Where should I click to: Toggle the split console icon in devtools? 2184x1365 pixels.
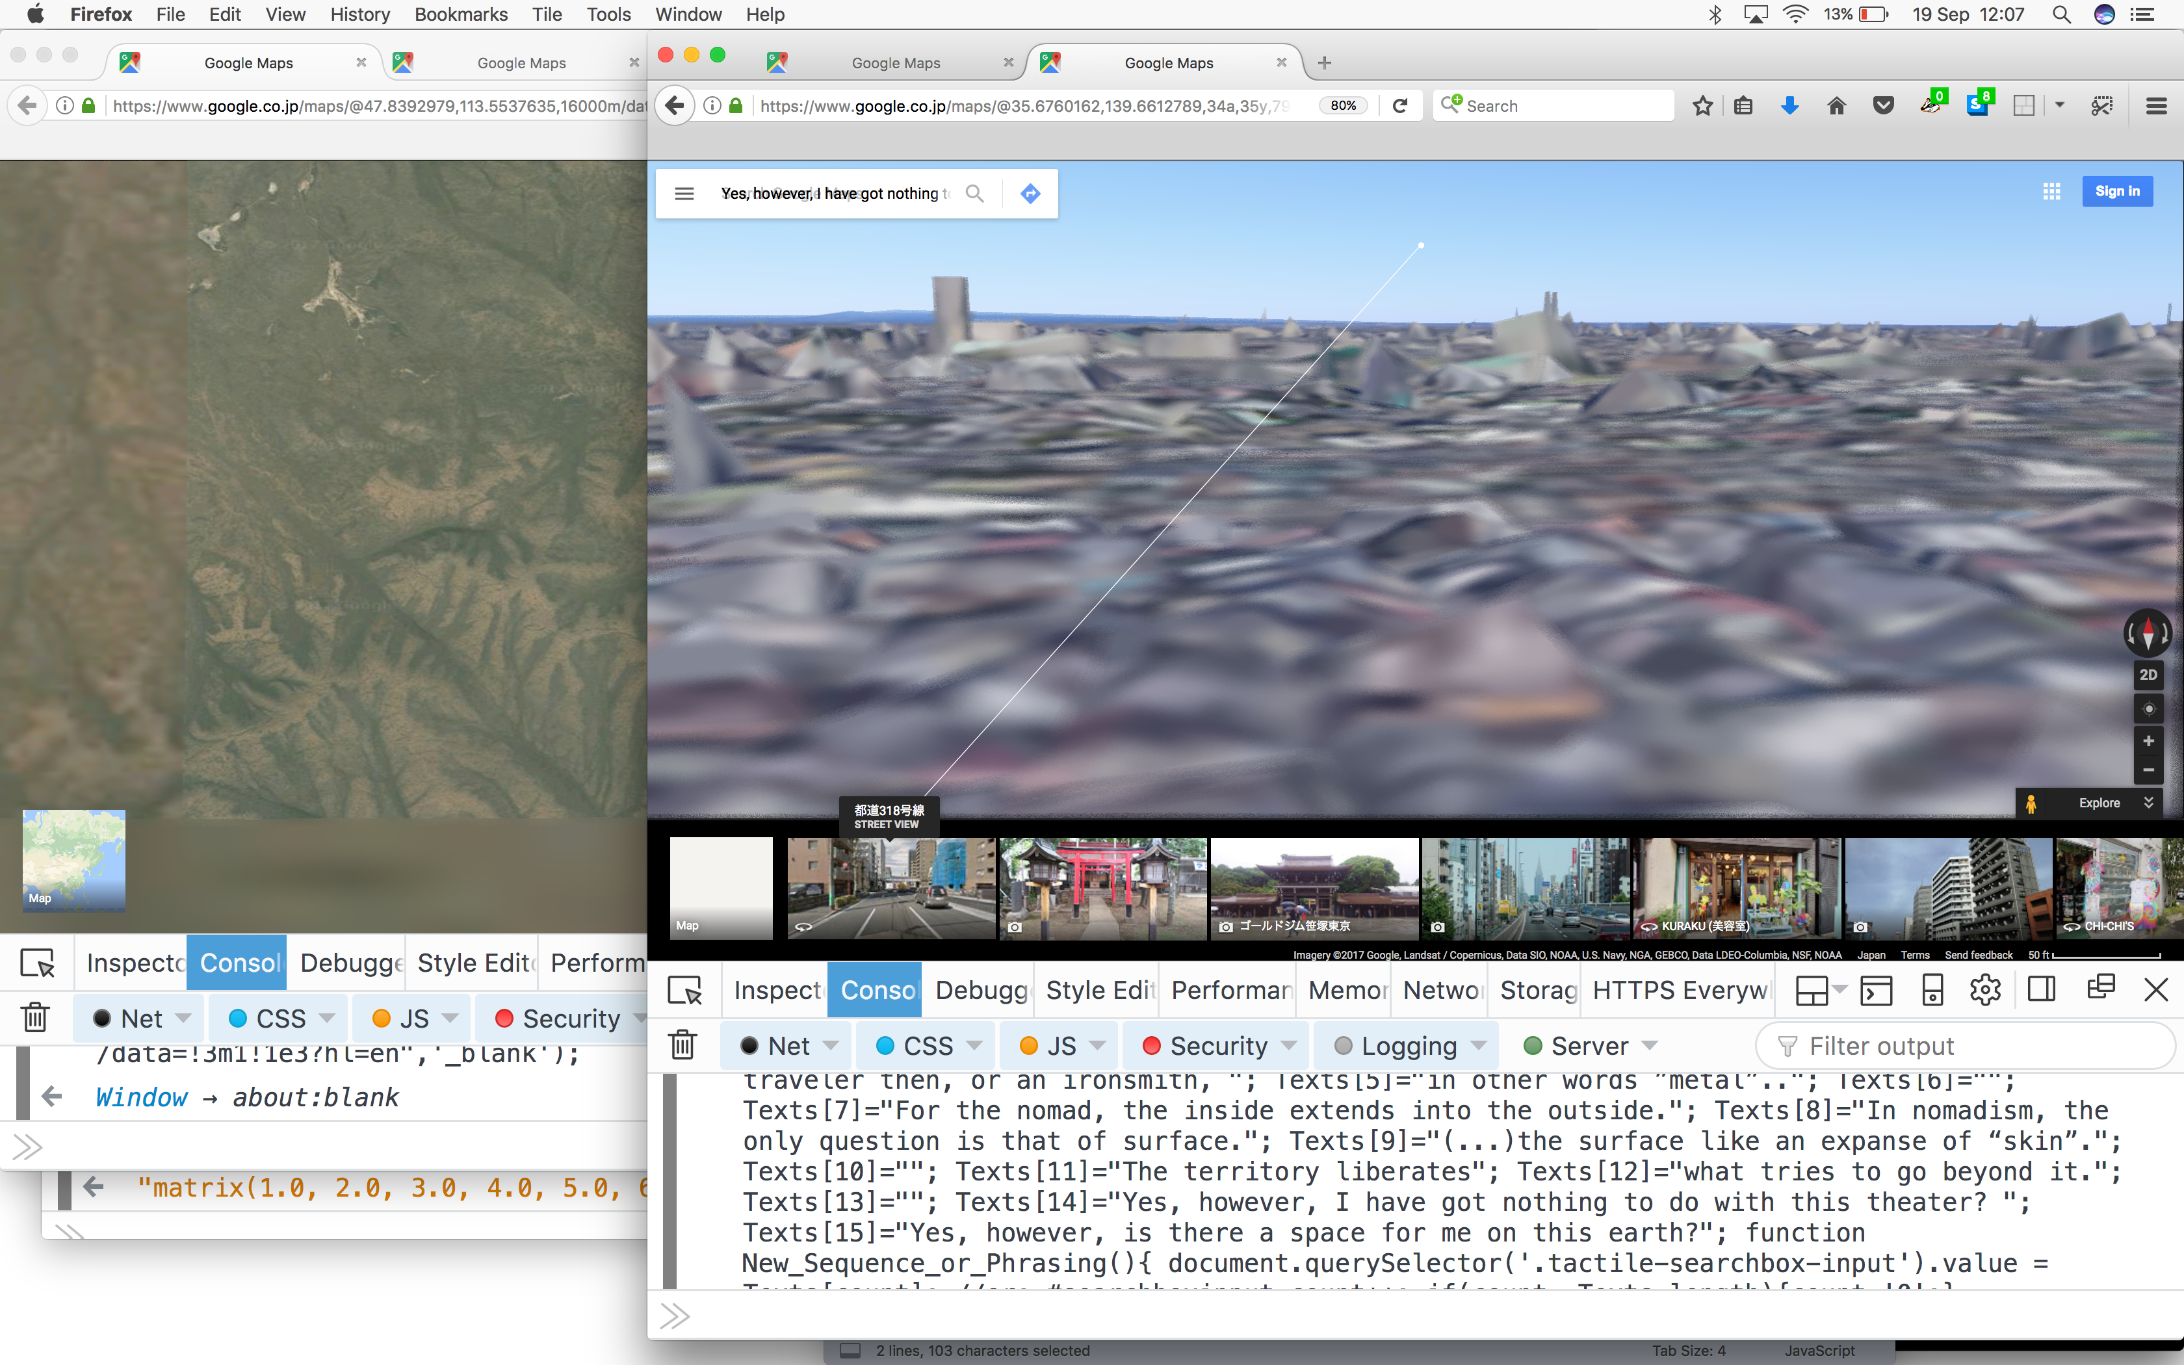click(x=1875, y=991)
